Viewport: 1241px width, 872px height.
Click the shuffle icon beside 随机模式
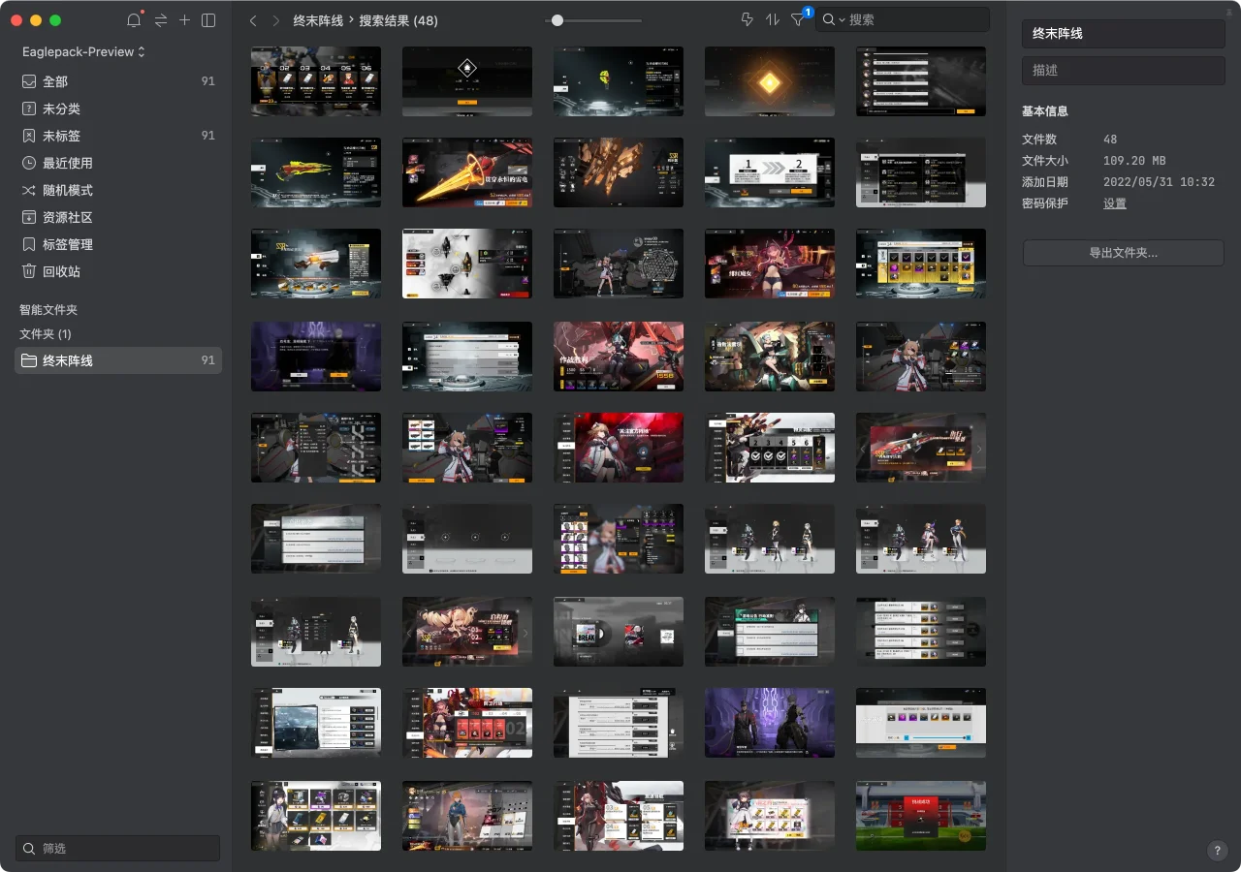coord(29,190)
